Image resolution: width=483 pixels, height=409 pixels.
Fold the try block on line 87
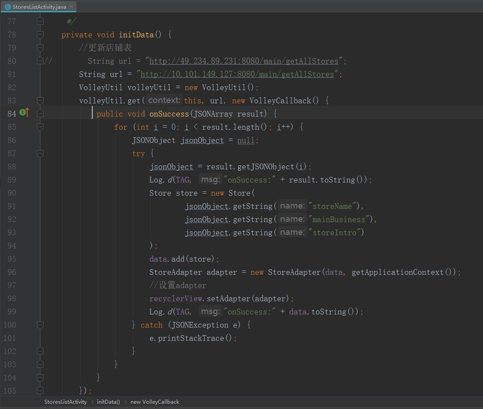click(40, 153)
